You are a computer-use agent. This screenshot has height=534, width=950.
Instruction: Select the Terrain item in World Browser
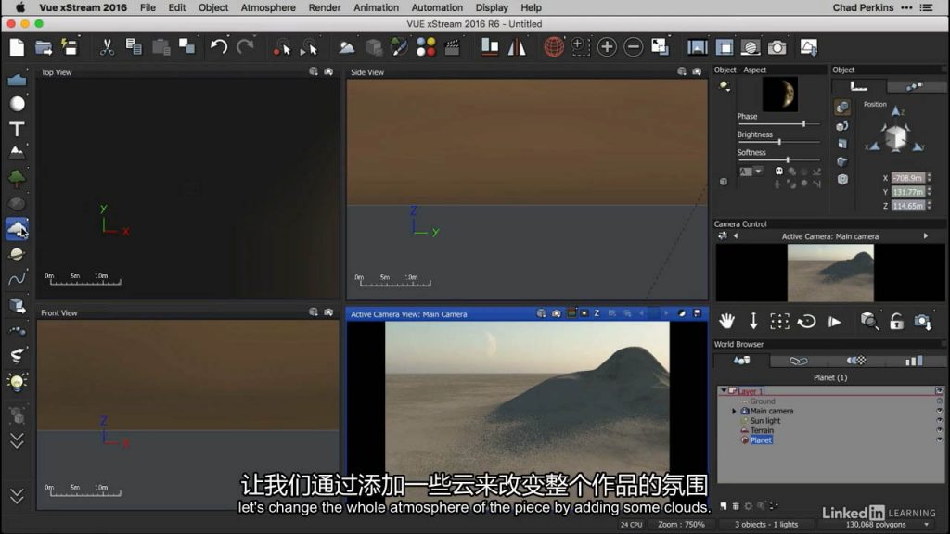point(762,430)
